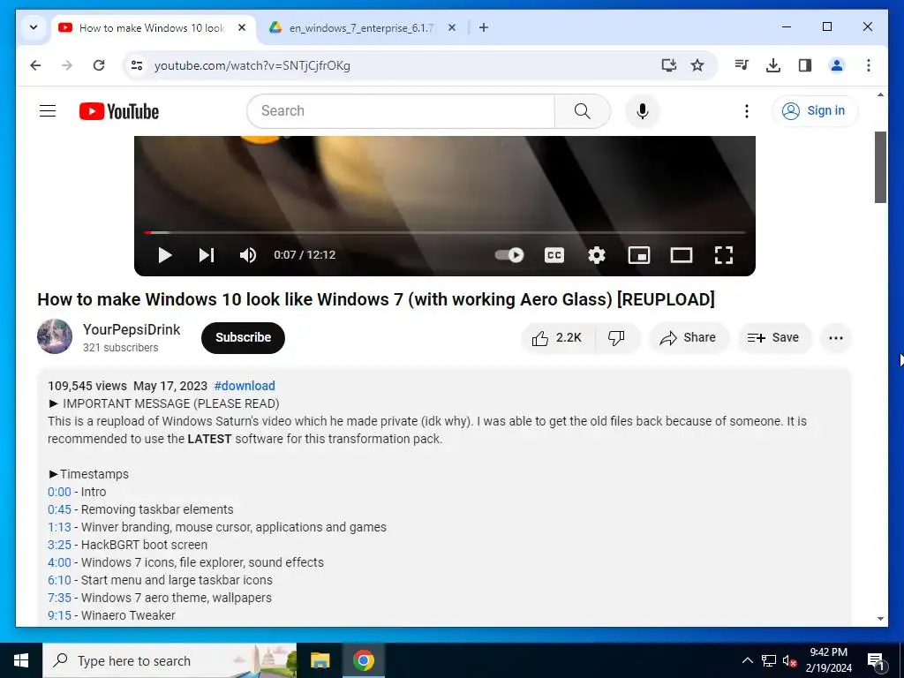Image resolution: width=904 pixels, height=678 pixels.
Task: Click the address bar URL
Action: click(252, 65)
